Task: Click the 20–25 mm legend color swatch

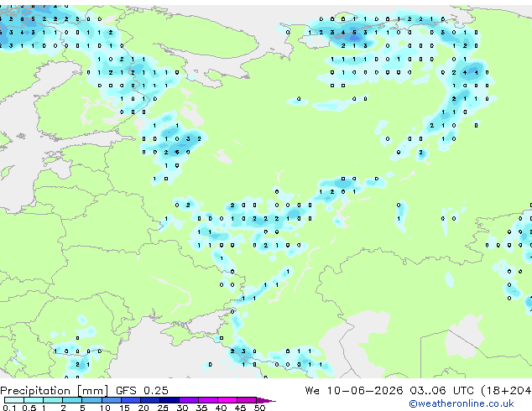Action: click(x=150, y=400)
